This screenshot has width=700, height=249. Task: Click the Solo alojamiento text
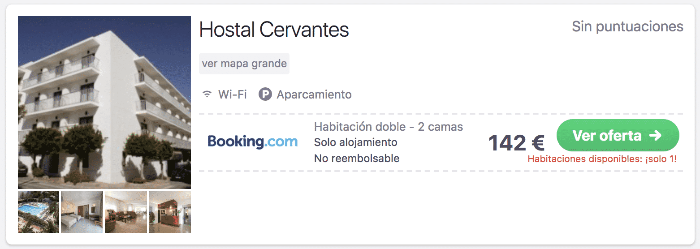(x=356, y=142)
